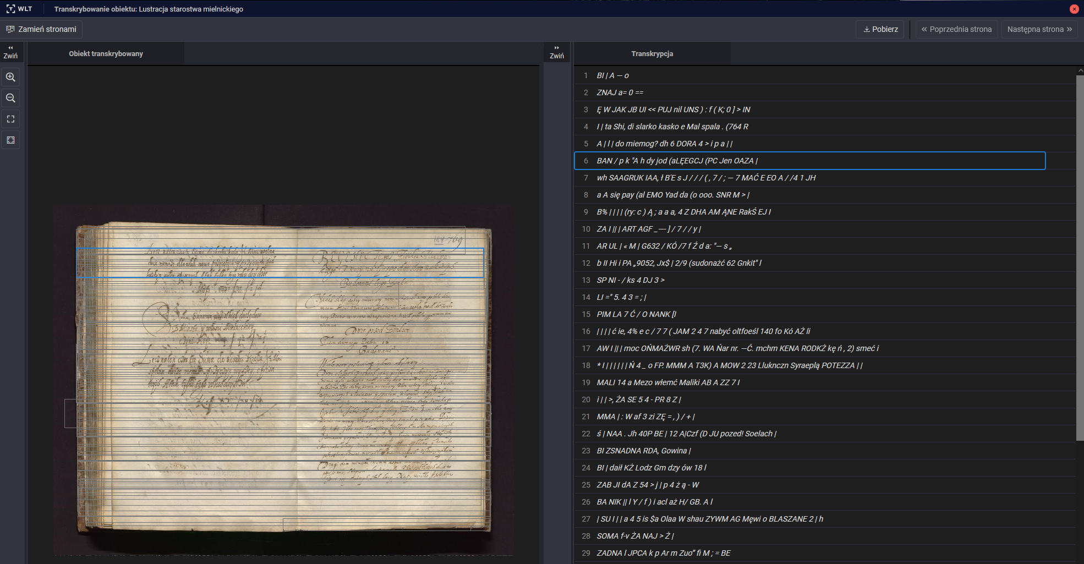Image resolution: width=1084 pixels, height=564 pixels.
Task: Select the Transkrypcja tab
Action: pos(652,53)
